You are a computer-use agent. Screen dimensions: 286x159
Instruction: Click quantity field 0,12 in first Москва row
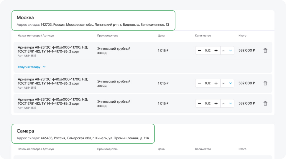(208, 50)
